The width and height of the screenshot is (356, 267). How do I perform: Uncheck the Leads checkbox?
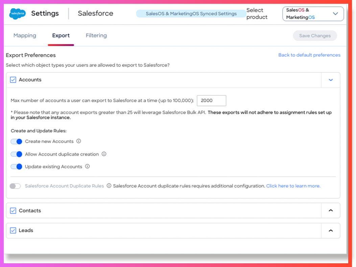tap(13, 230)
